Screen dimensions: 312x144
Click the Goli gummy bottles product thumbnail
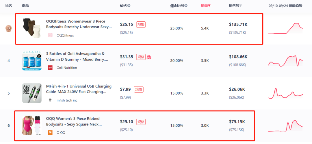pyautogui.click(x=32, y=61)
